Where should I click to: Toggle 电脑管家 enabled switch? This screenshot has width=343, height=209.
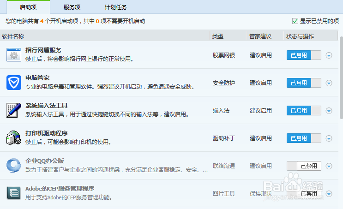(x=304, y=83)
